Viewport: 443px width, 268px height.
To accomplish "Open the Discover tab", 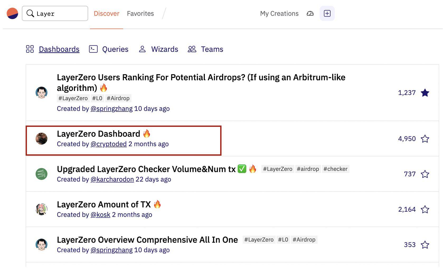I will 107,13.
